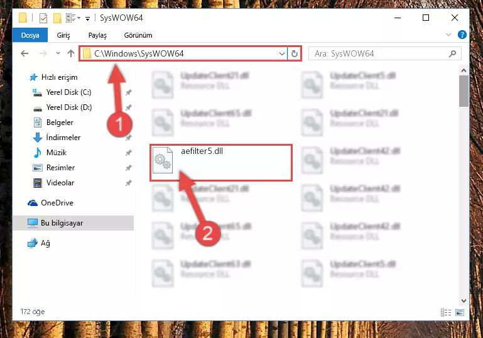Open recent locations dropdown arrow
483x338 pixels.
[58, 53]
